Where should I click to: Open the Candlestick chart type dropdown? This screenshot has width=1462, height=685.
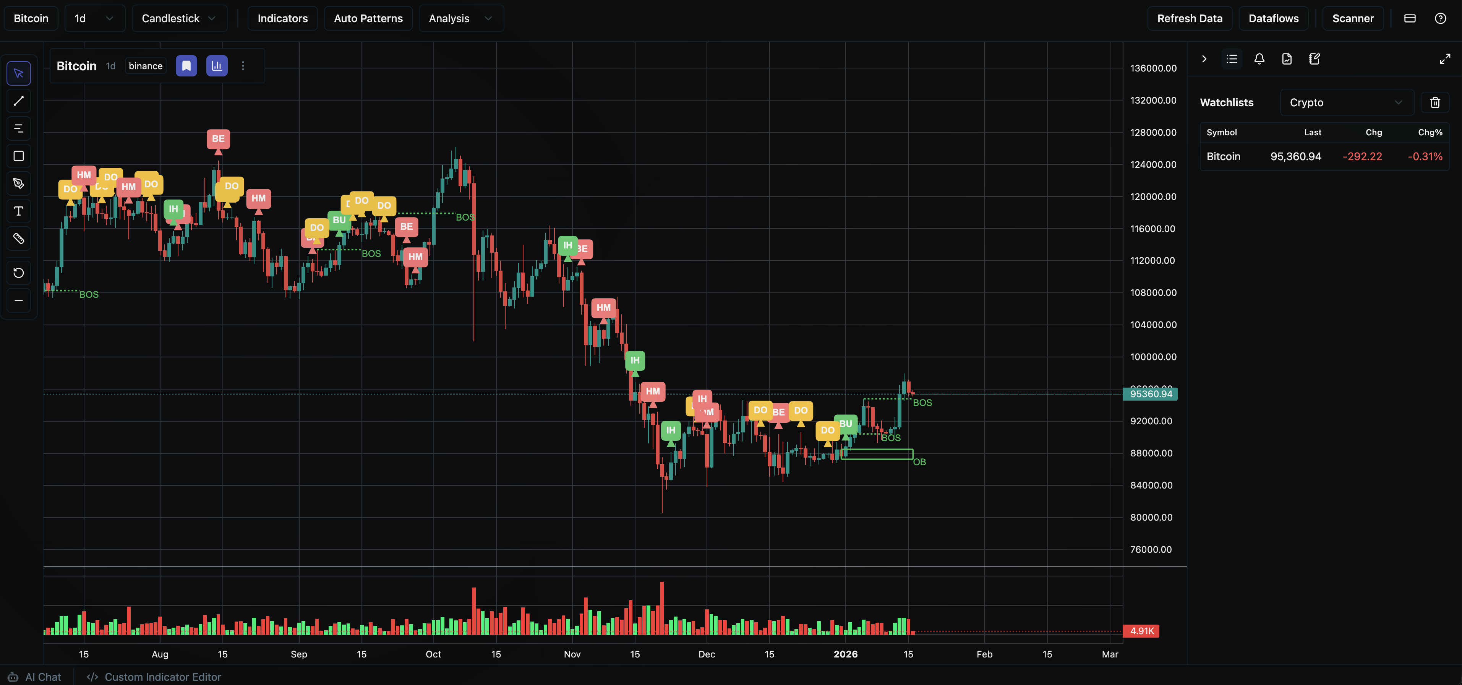click(179, 18)
